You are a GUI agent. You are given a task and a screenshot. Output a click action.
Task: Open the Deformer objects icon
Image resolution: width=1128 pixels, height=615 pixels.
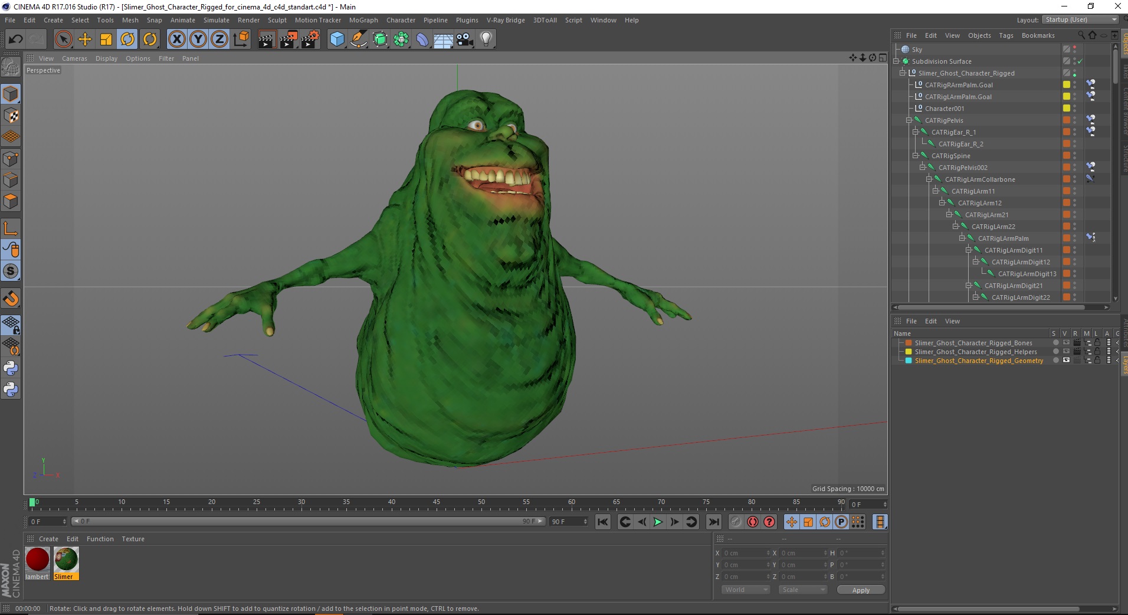422,40
